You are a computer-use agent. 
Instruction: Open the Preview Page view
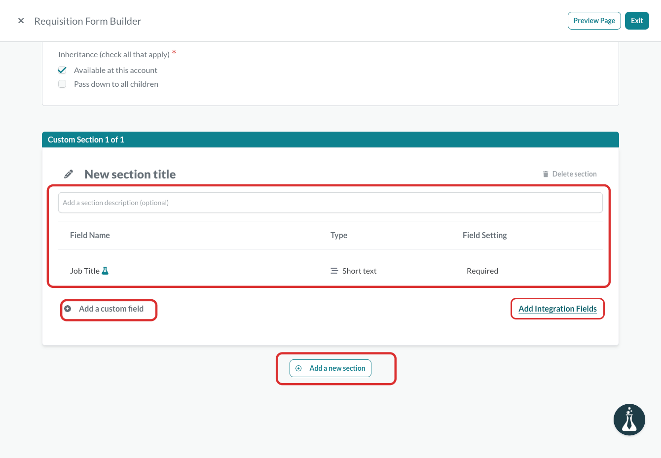click(x=594, y=21)
